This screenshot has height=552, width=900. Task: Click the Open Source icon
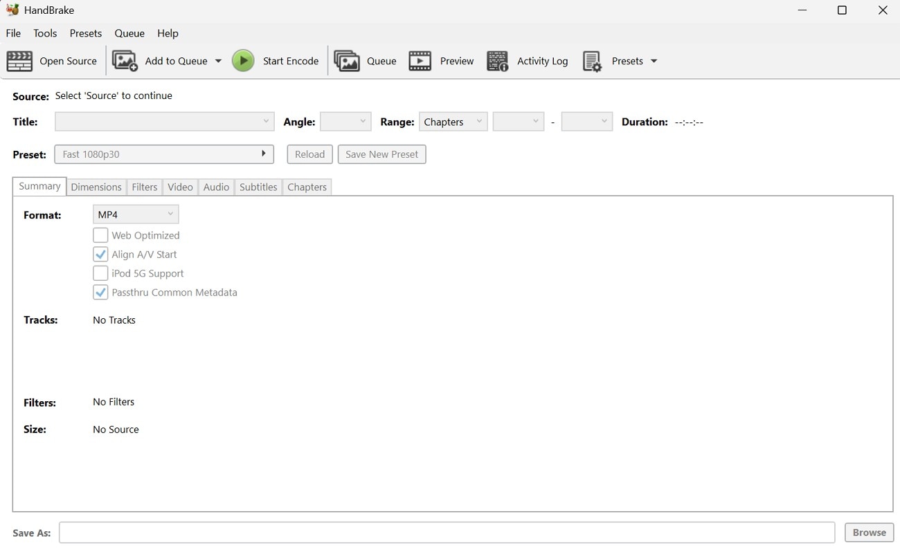[x=19, y=61]
